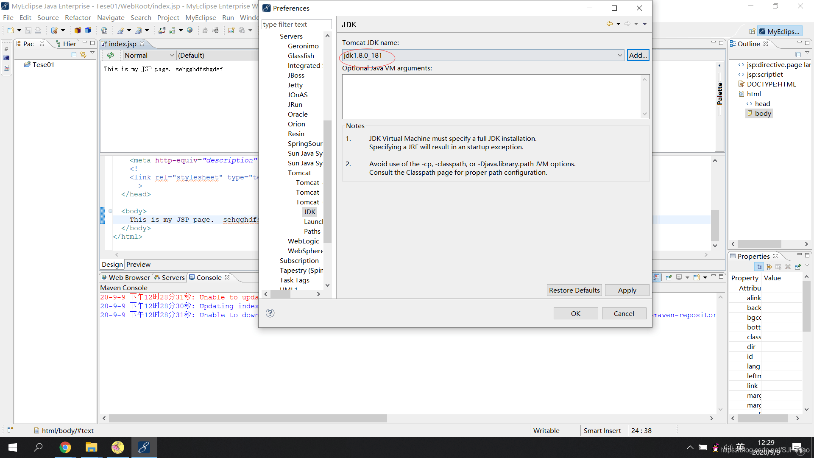814x458 pixels.
Task: Switch to the Preview tab in editor
Action: tap(137, 264)
